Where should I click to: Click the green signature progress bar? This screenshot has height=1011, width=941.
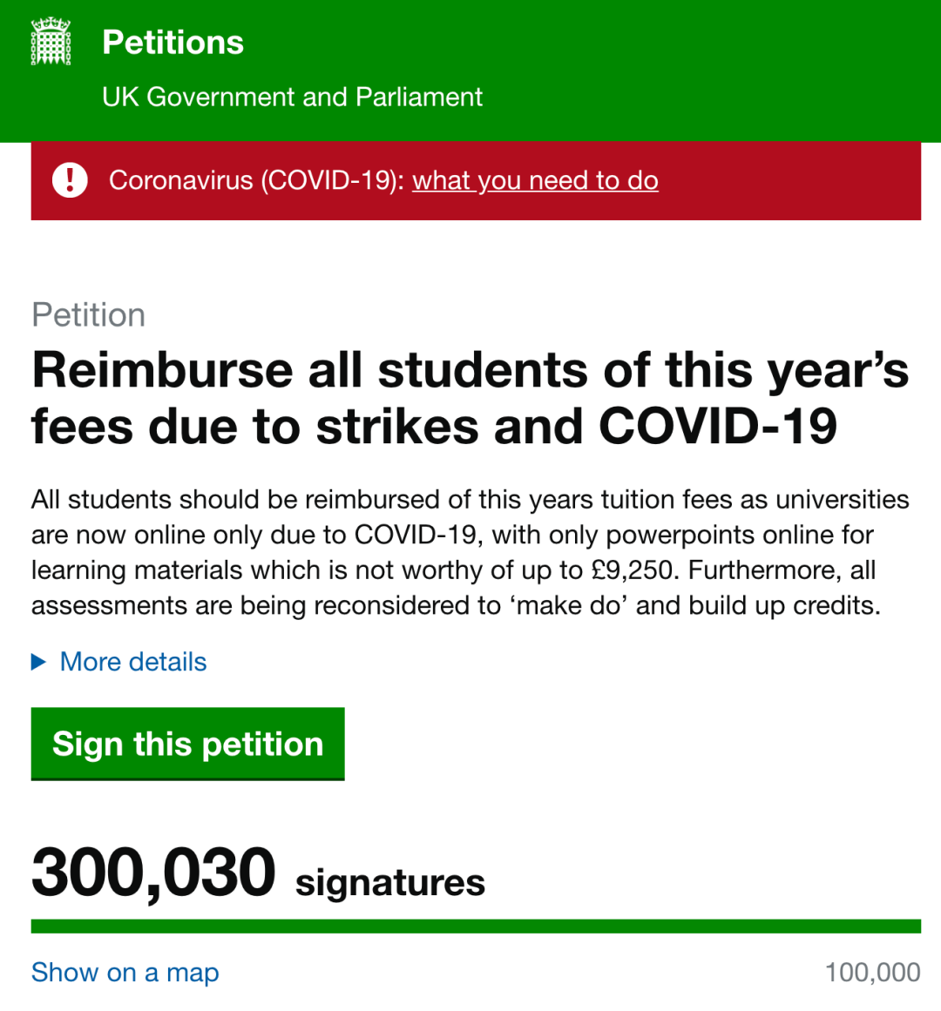(x=476, y=926)
